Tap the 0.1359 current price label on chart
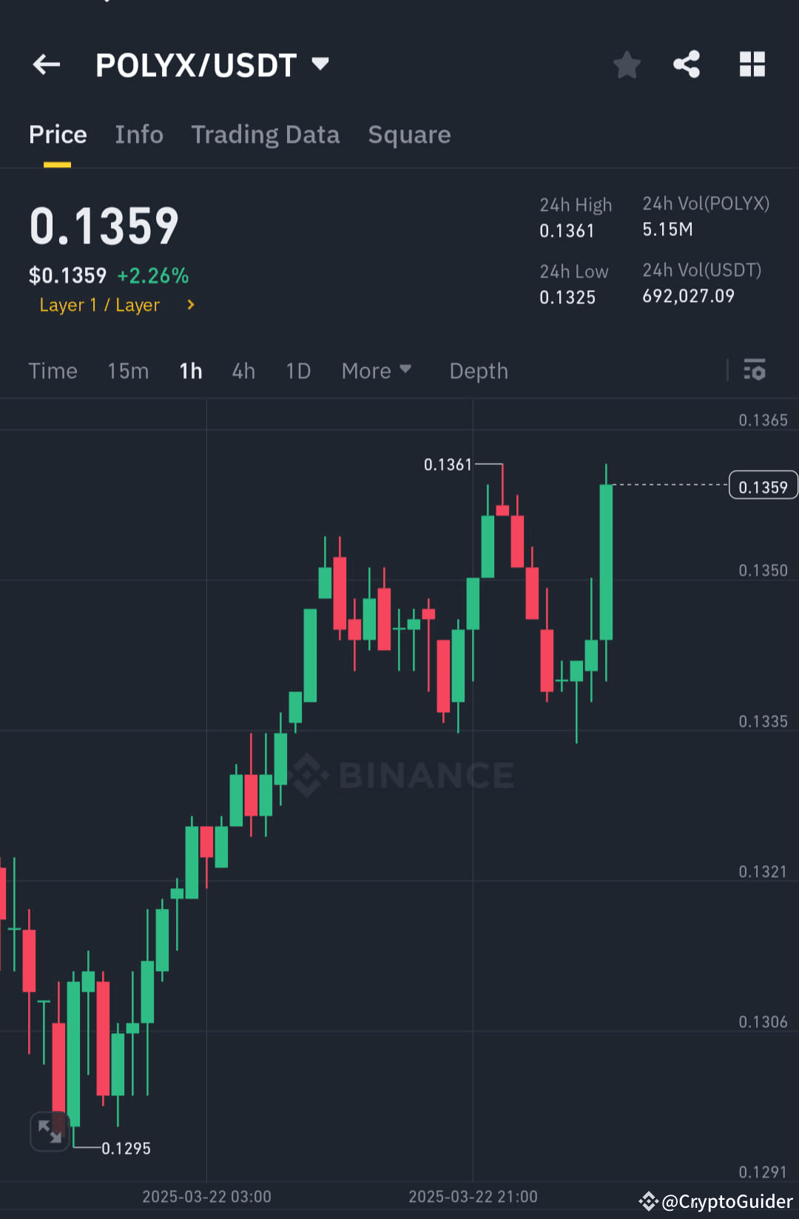Image resolution: width=799 pixels, height=1219 pixels. [763, 486]
